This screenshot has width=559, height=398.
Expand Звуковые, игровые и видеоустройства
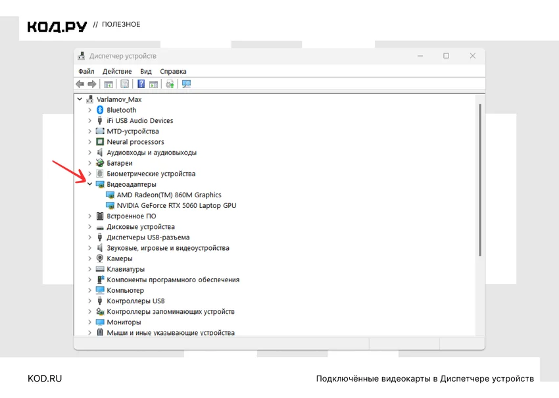(x=90, y=248)
